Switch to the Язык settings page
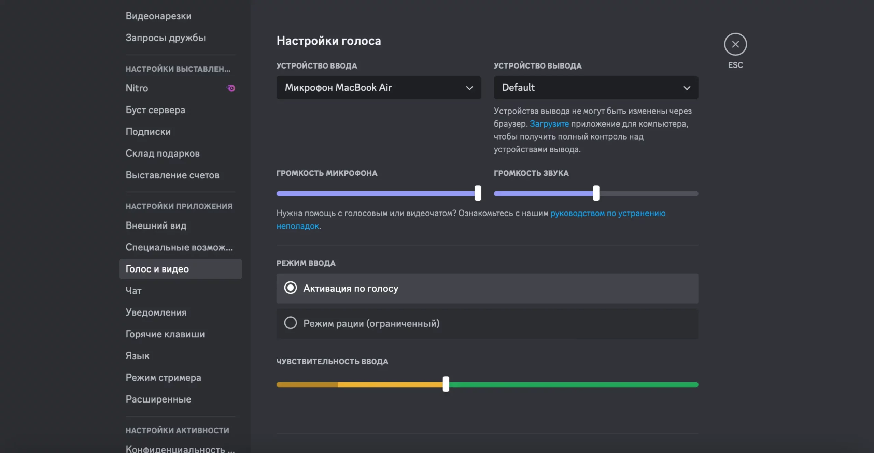874x453 pixels. tap(138, 356)
